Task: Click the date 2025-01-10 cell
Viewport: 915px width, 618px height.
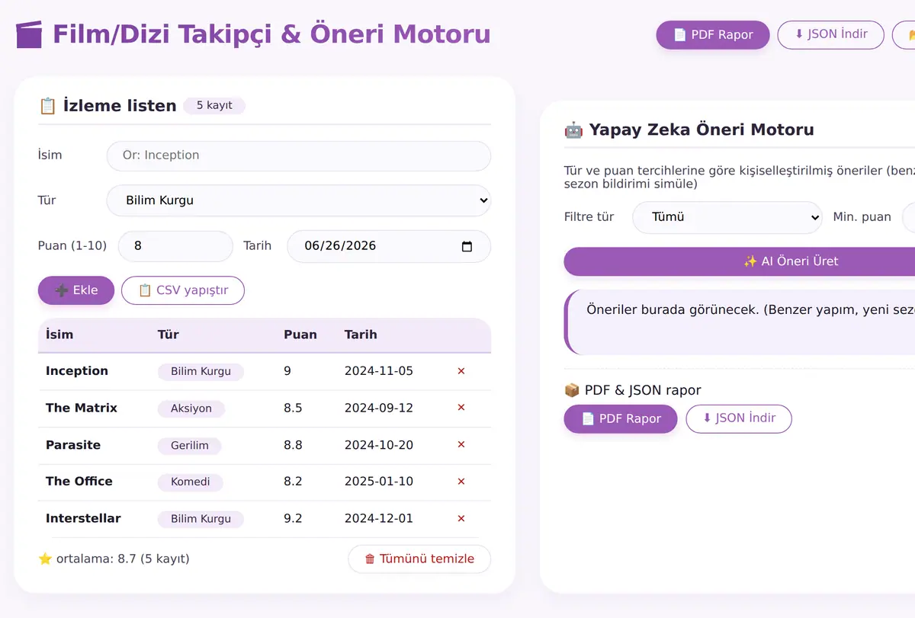Action: click(379, 482)
